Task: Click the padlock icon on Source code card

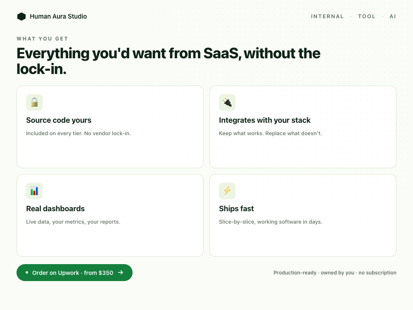Action: tap(34, 102)
